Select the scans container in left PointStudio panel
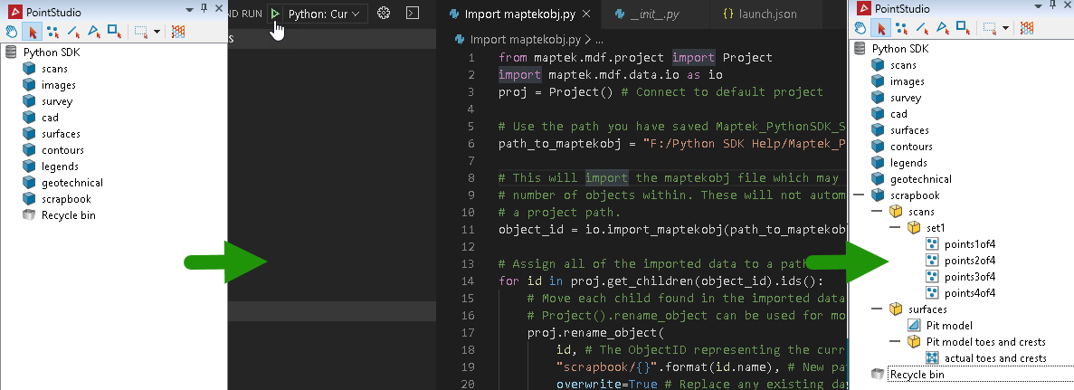1074x390 pixels. 54,69
